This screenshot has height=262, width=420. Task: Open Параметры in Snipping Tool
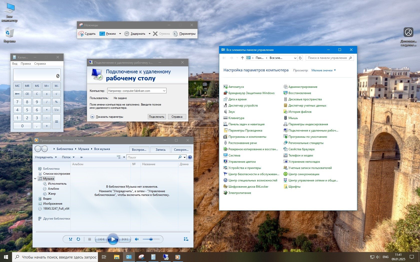(x=184, y=34)
